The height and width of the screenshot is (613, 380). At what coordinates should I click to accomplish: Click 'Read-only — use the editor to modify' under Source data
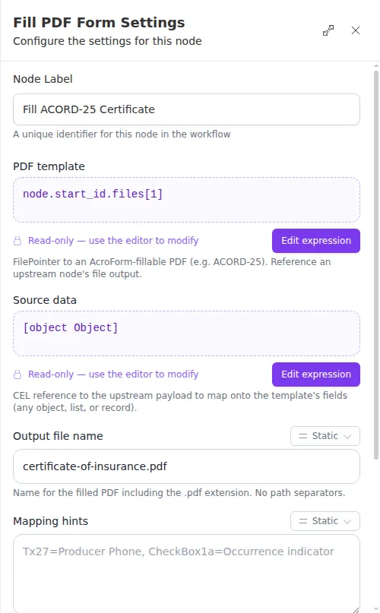coord(113,374)
